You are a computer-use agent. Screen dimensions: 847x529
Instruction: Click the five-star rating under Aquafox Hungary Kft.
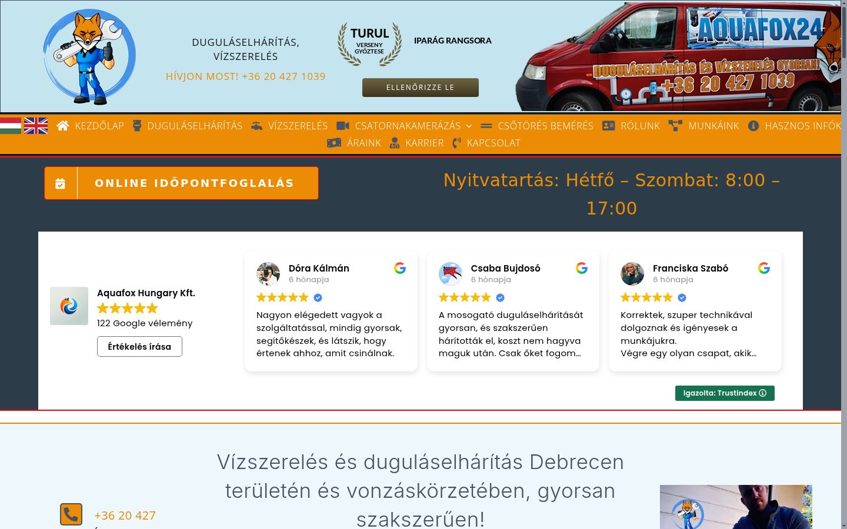(x=128, y=308)
